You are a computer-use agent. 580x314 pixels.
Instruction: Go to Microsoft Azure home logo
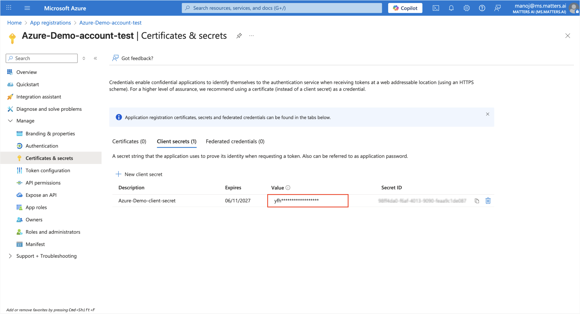coord(65,8)
